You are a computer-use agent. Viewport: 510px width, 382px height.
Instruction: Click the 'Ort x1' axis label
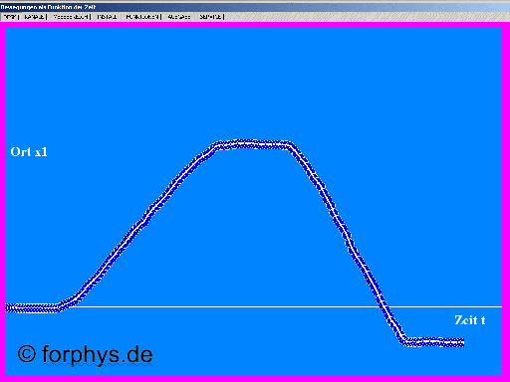29,152
